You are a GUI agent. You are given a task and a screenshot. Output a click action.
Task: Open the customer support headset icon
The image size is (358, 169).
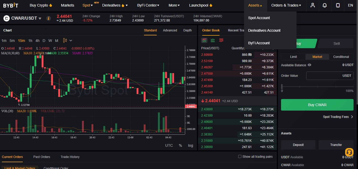point(349,152)
